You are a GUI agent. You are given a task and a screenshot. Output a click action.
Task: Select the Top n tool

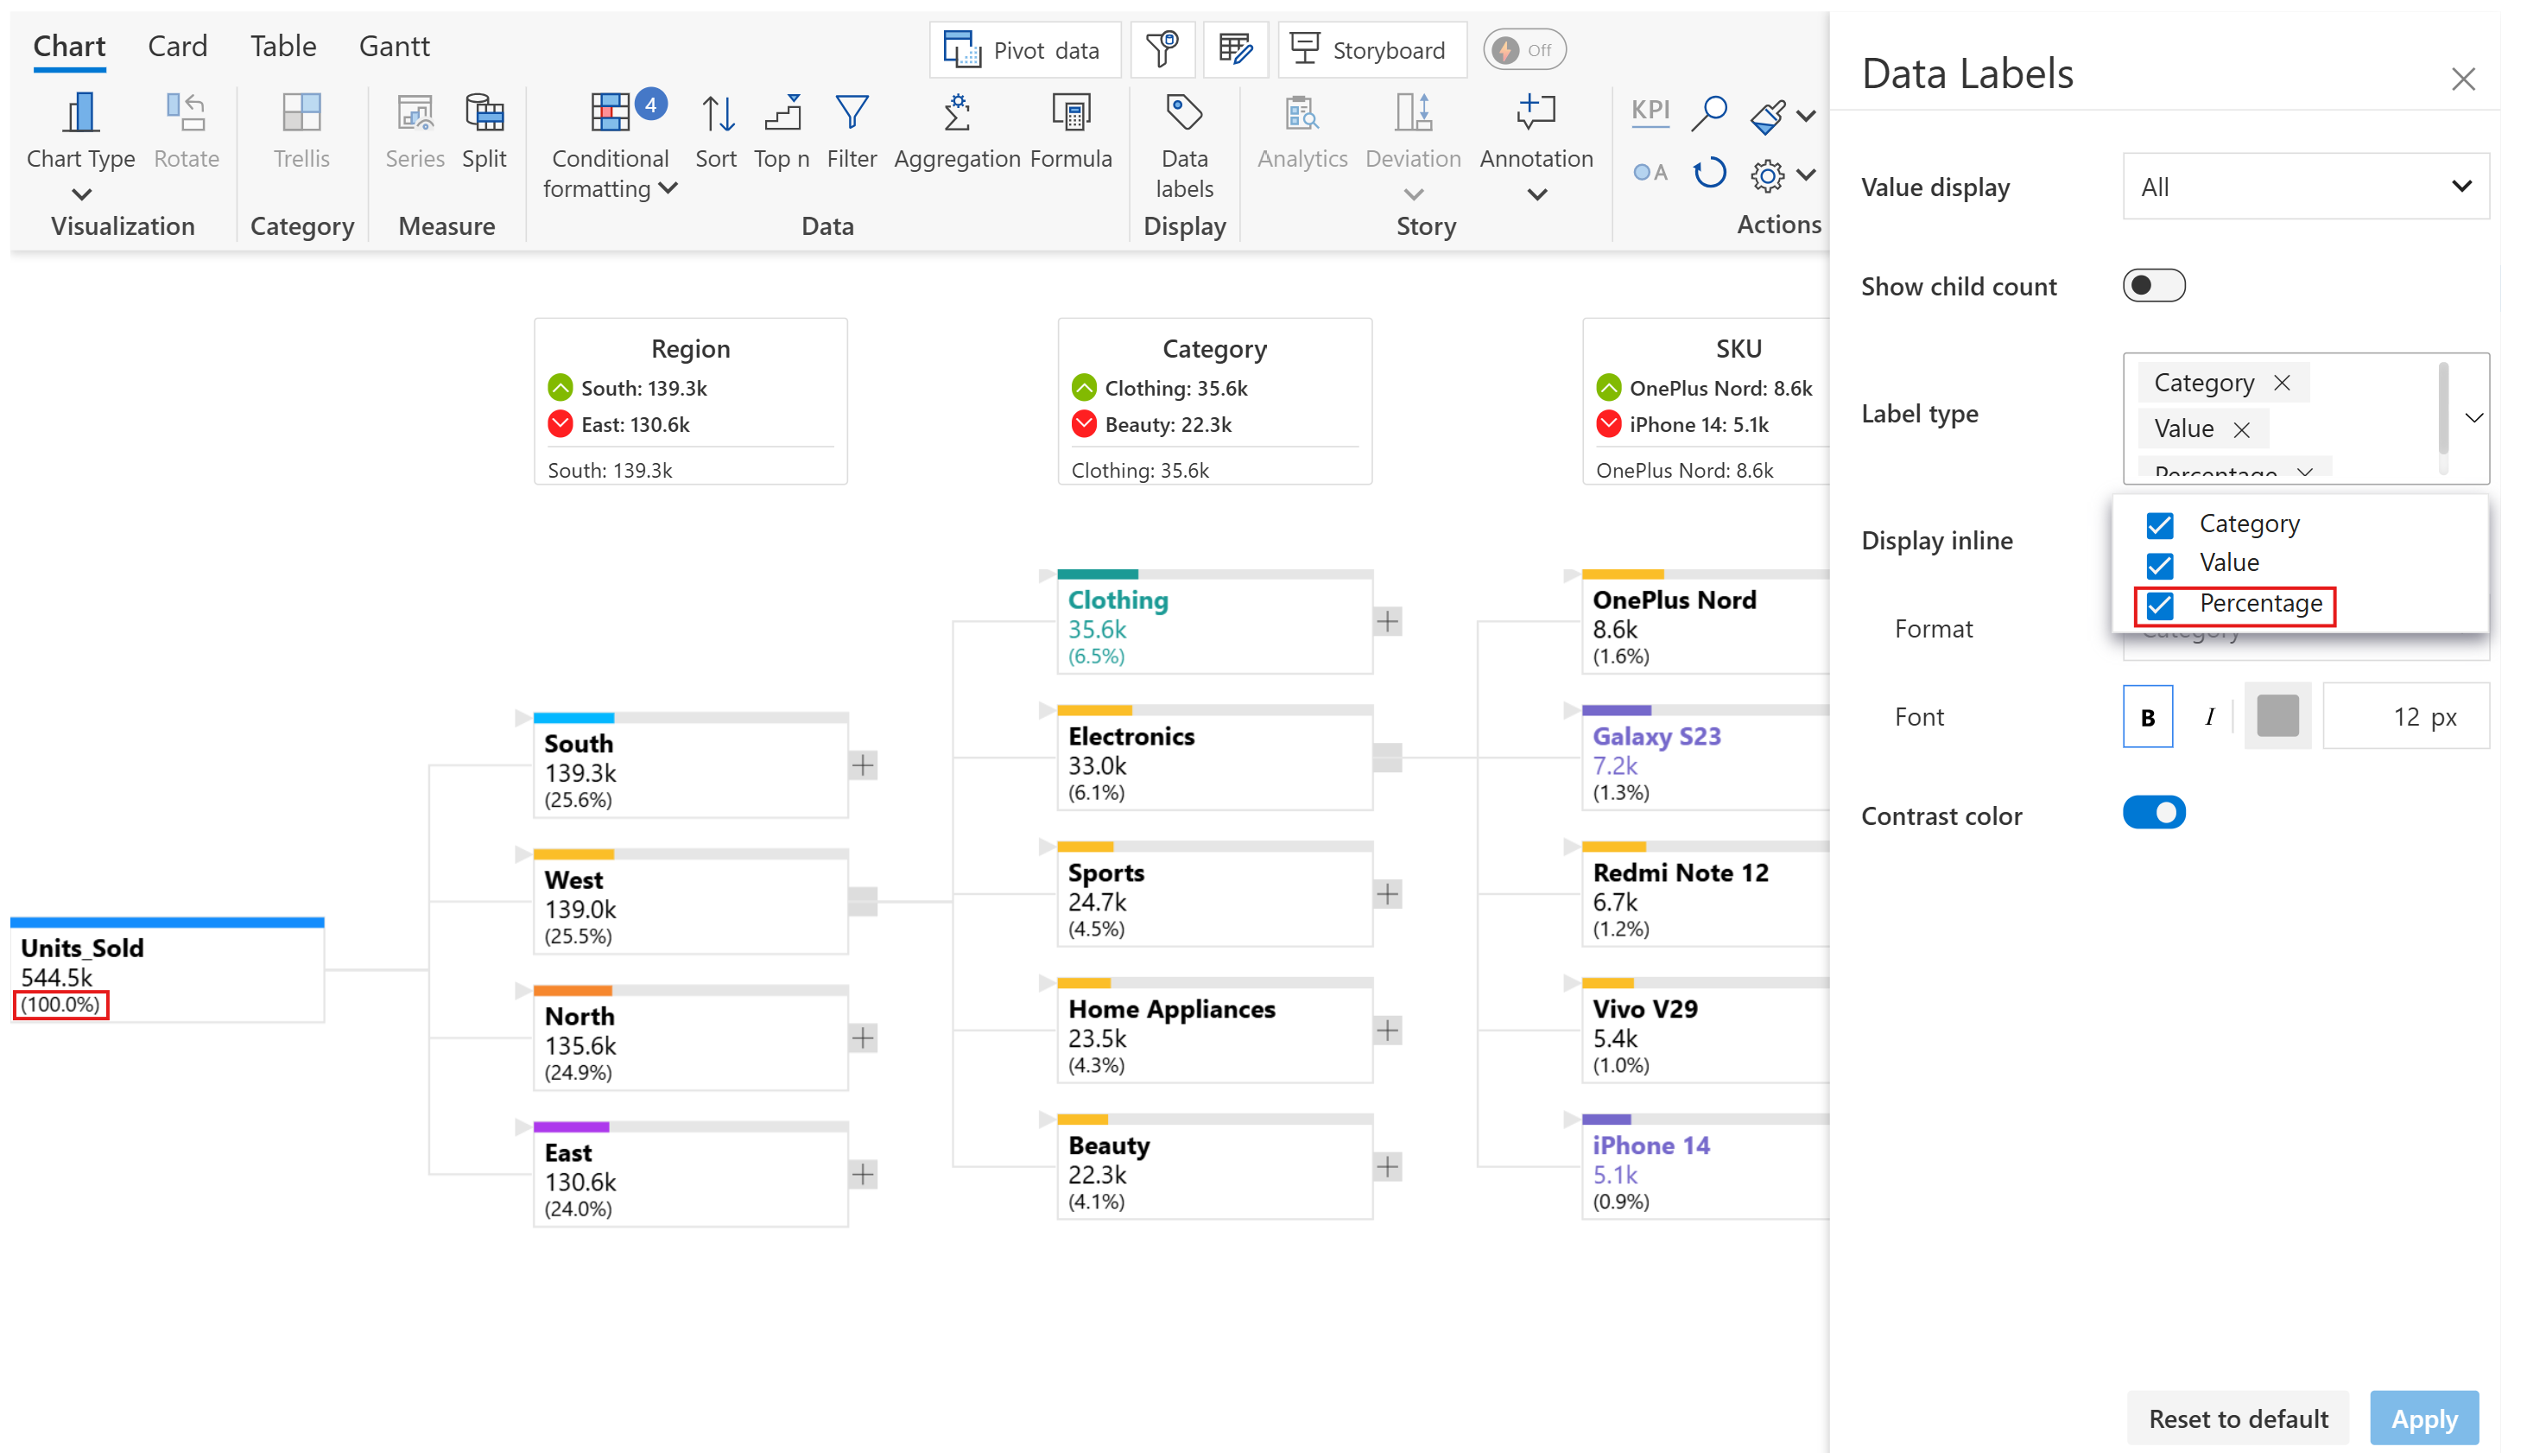(x=781, y=115)
